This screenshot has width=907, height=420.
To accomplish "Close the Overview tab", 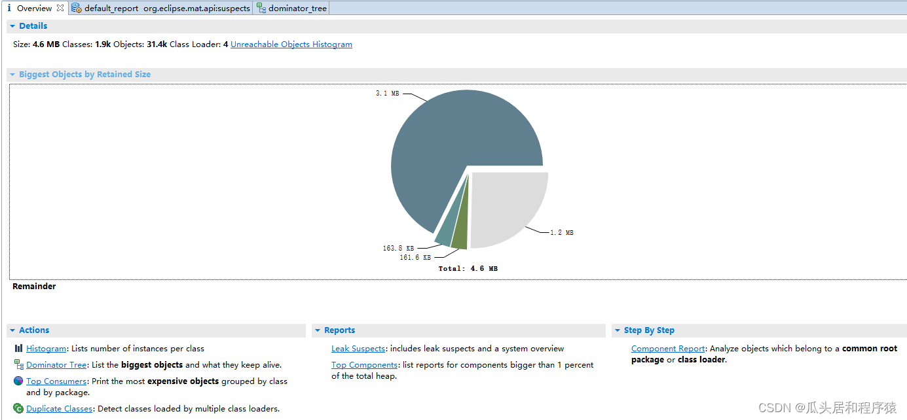I will (60, 8).
